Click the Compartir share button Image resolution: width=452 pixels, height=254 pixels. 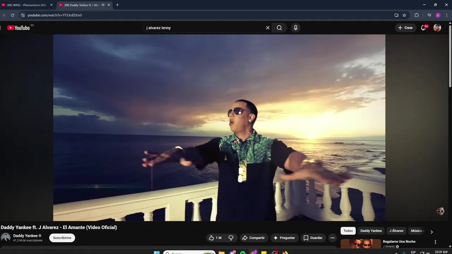tap(254, 238)
